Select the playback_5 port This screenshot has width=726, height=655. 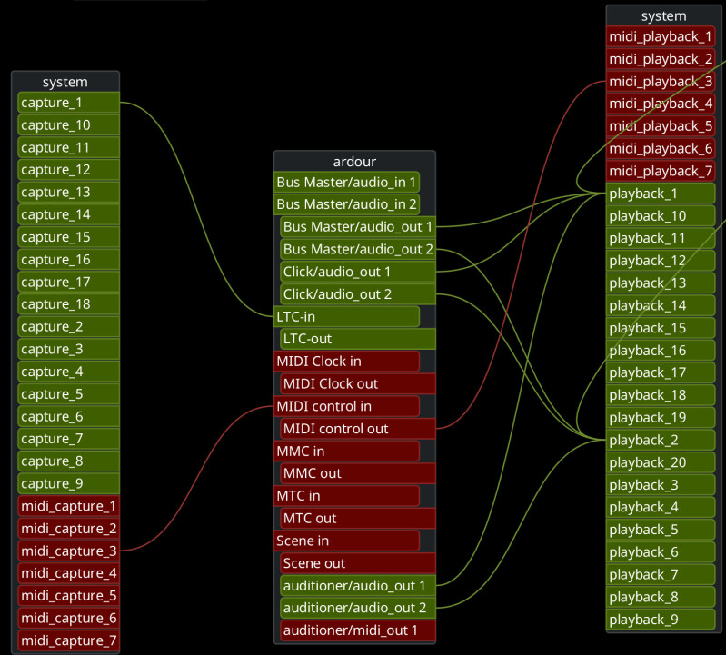661,530
